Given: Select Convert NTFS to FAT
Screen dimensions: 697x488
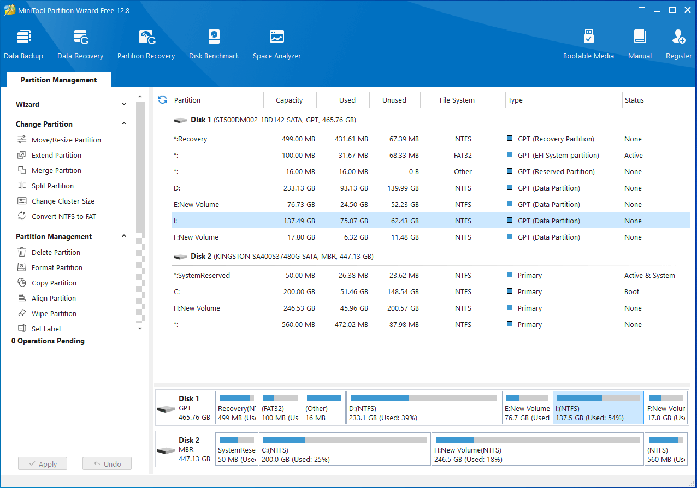Looking at the screenshot, I should (63, 216).
